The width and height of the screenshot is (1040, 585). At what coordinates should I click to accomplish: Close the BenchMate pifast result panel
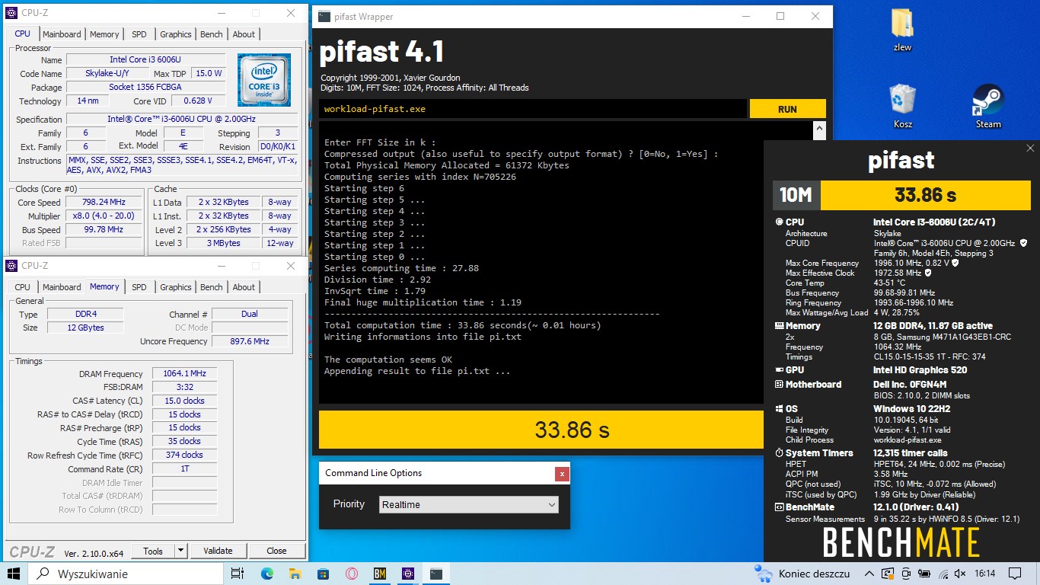click(1030, 149)
